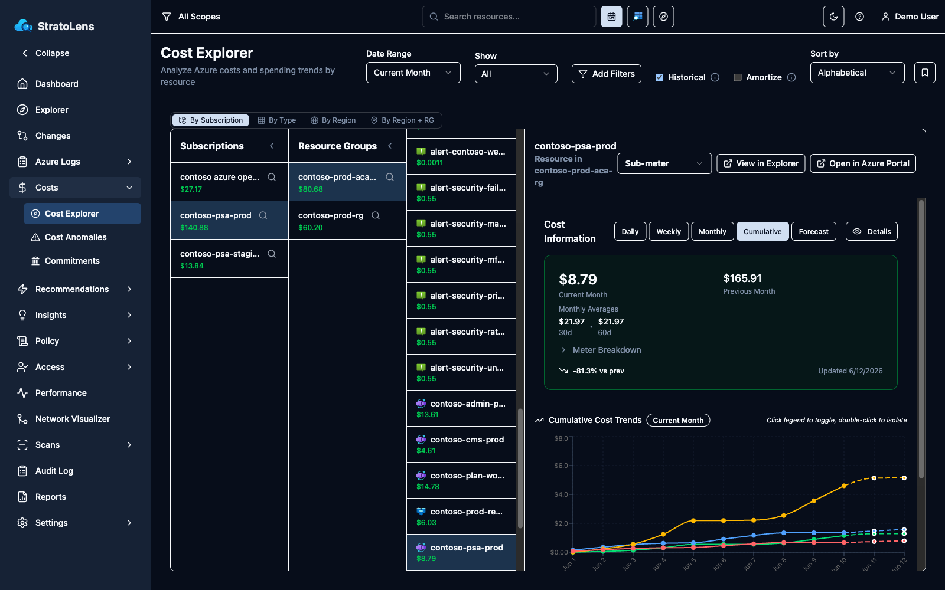Open Settings in the sidebar
This screenshot has height=590, width=945.
pyautogui.click(x=76, y=523)
